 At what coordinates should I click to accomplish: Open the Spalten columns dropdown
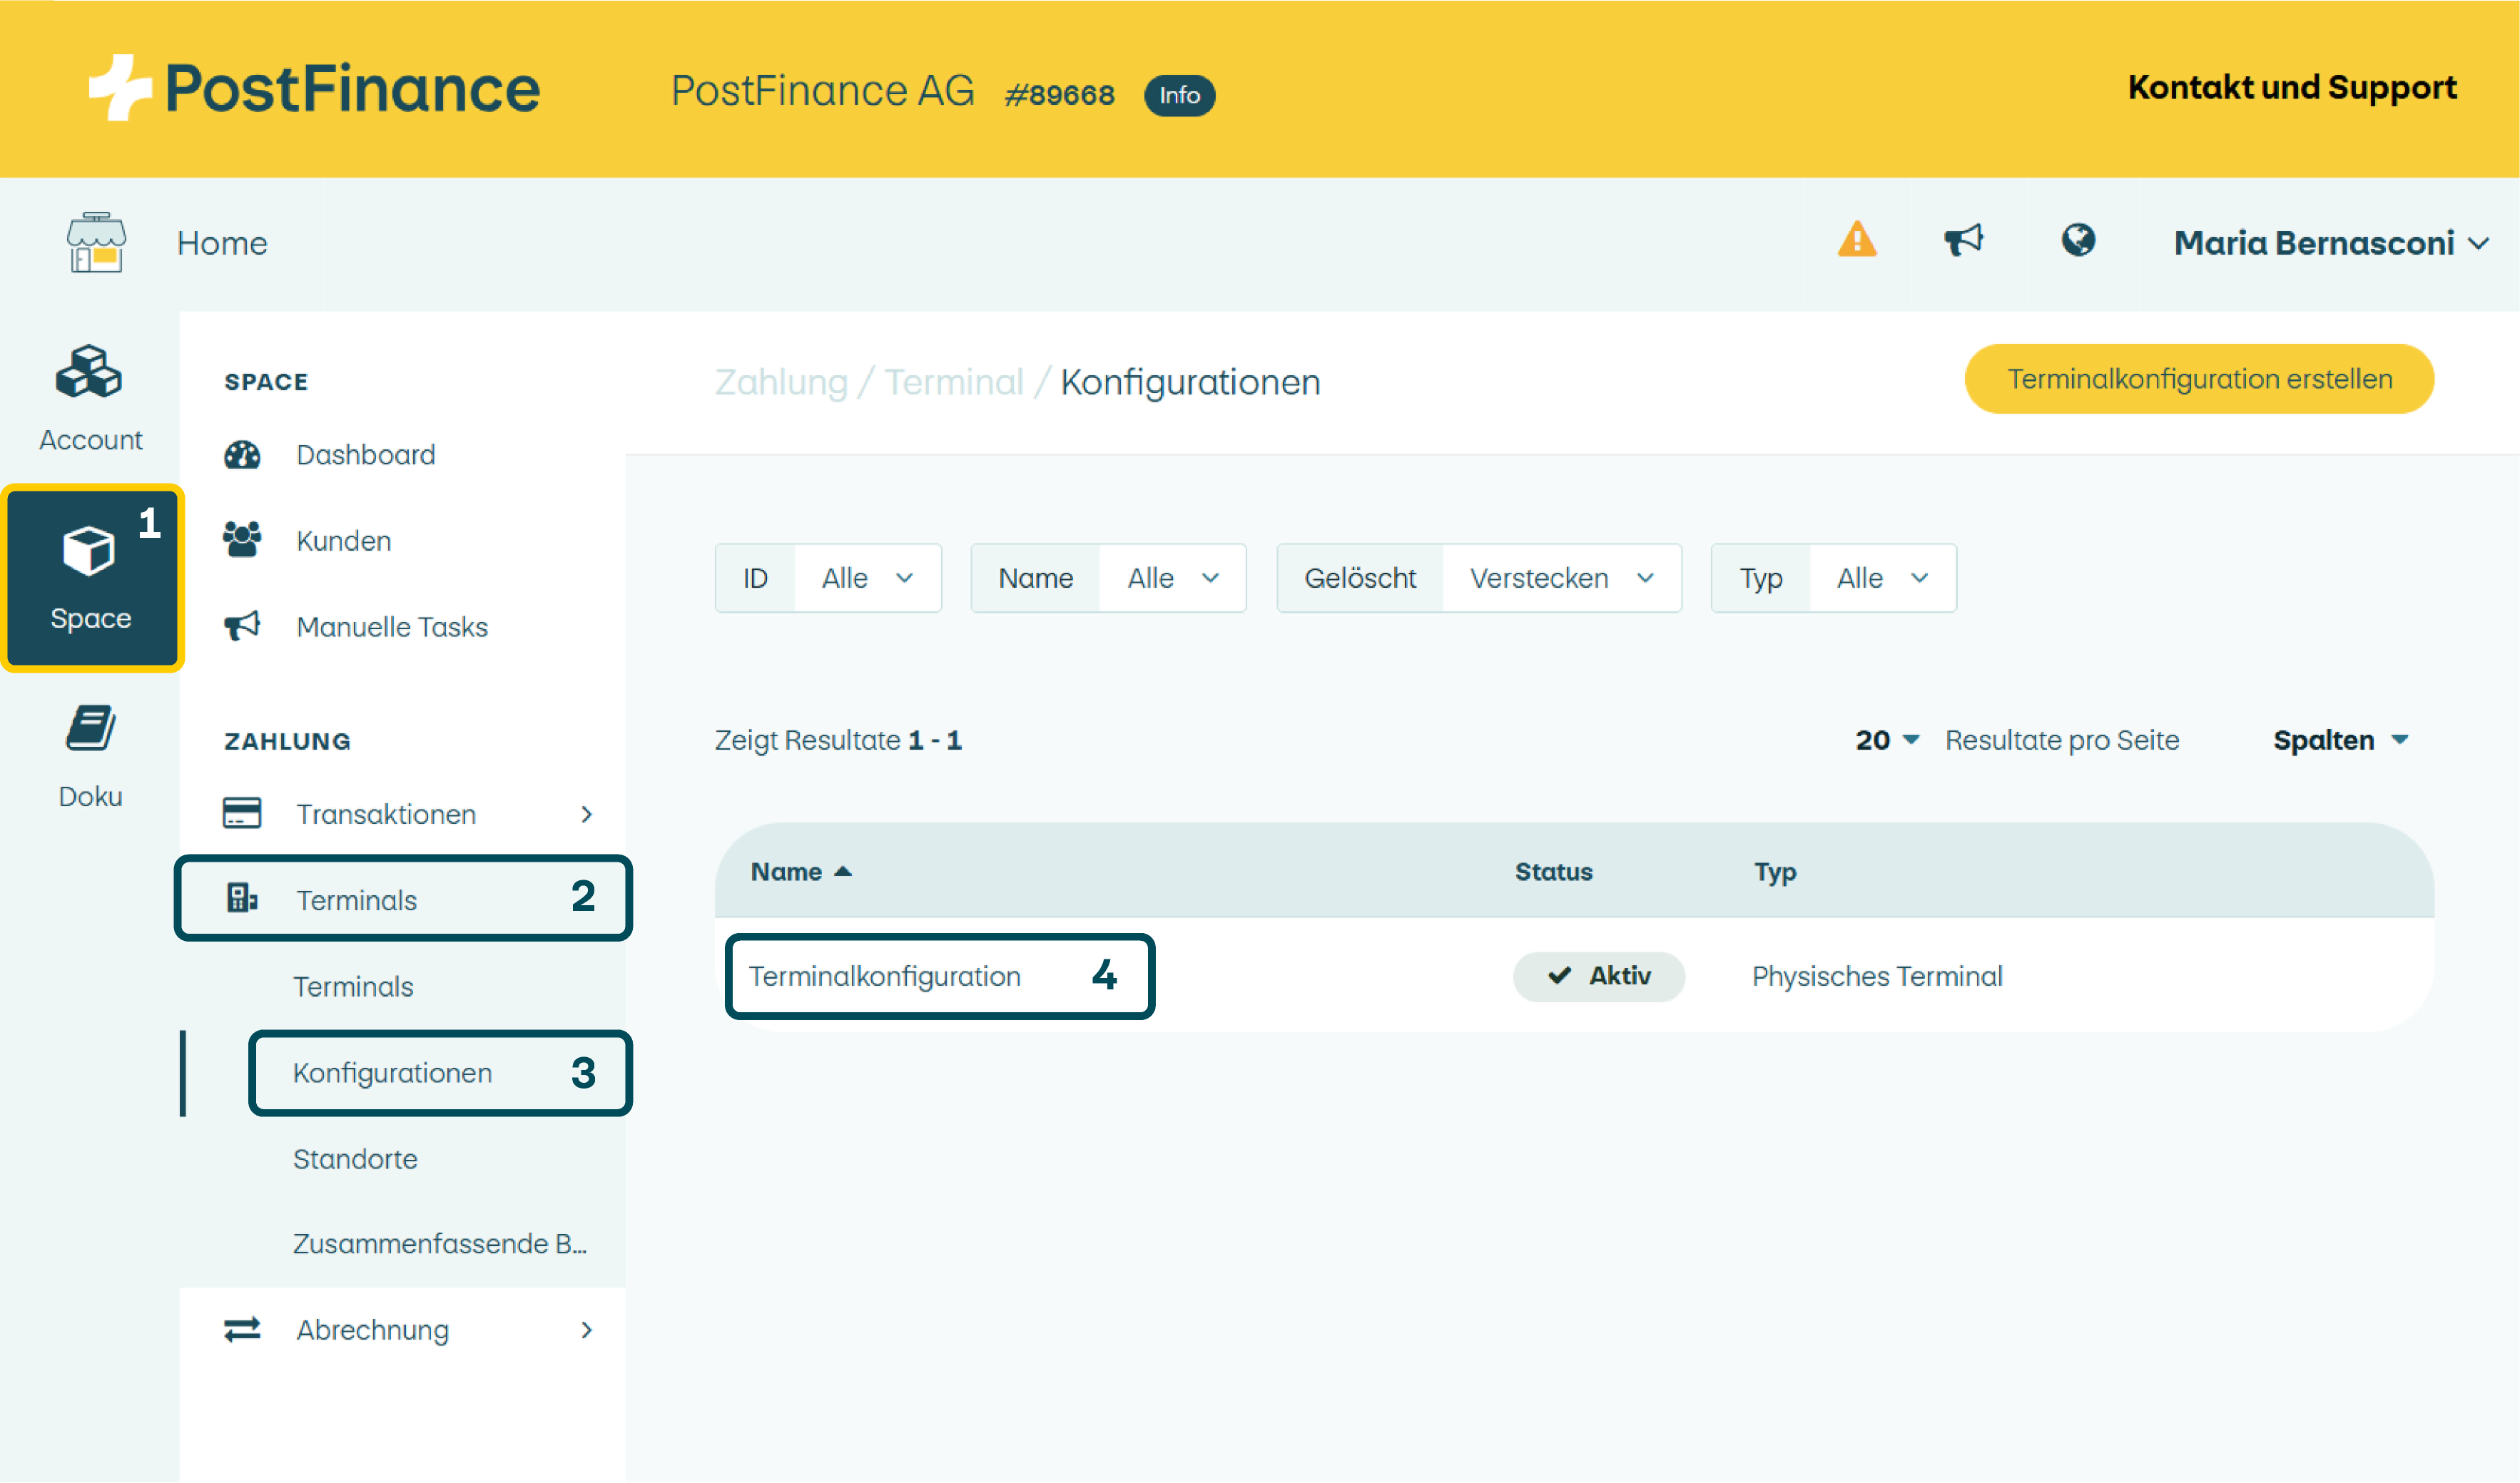pyautogui.click(x=2340, y=740)
